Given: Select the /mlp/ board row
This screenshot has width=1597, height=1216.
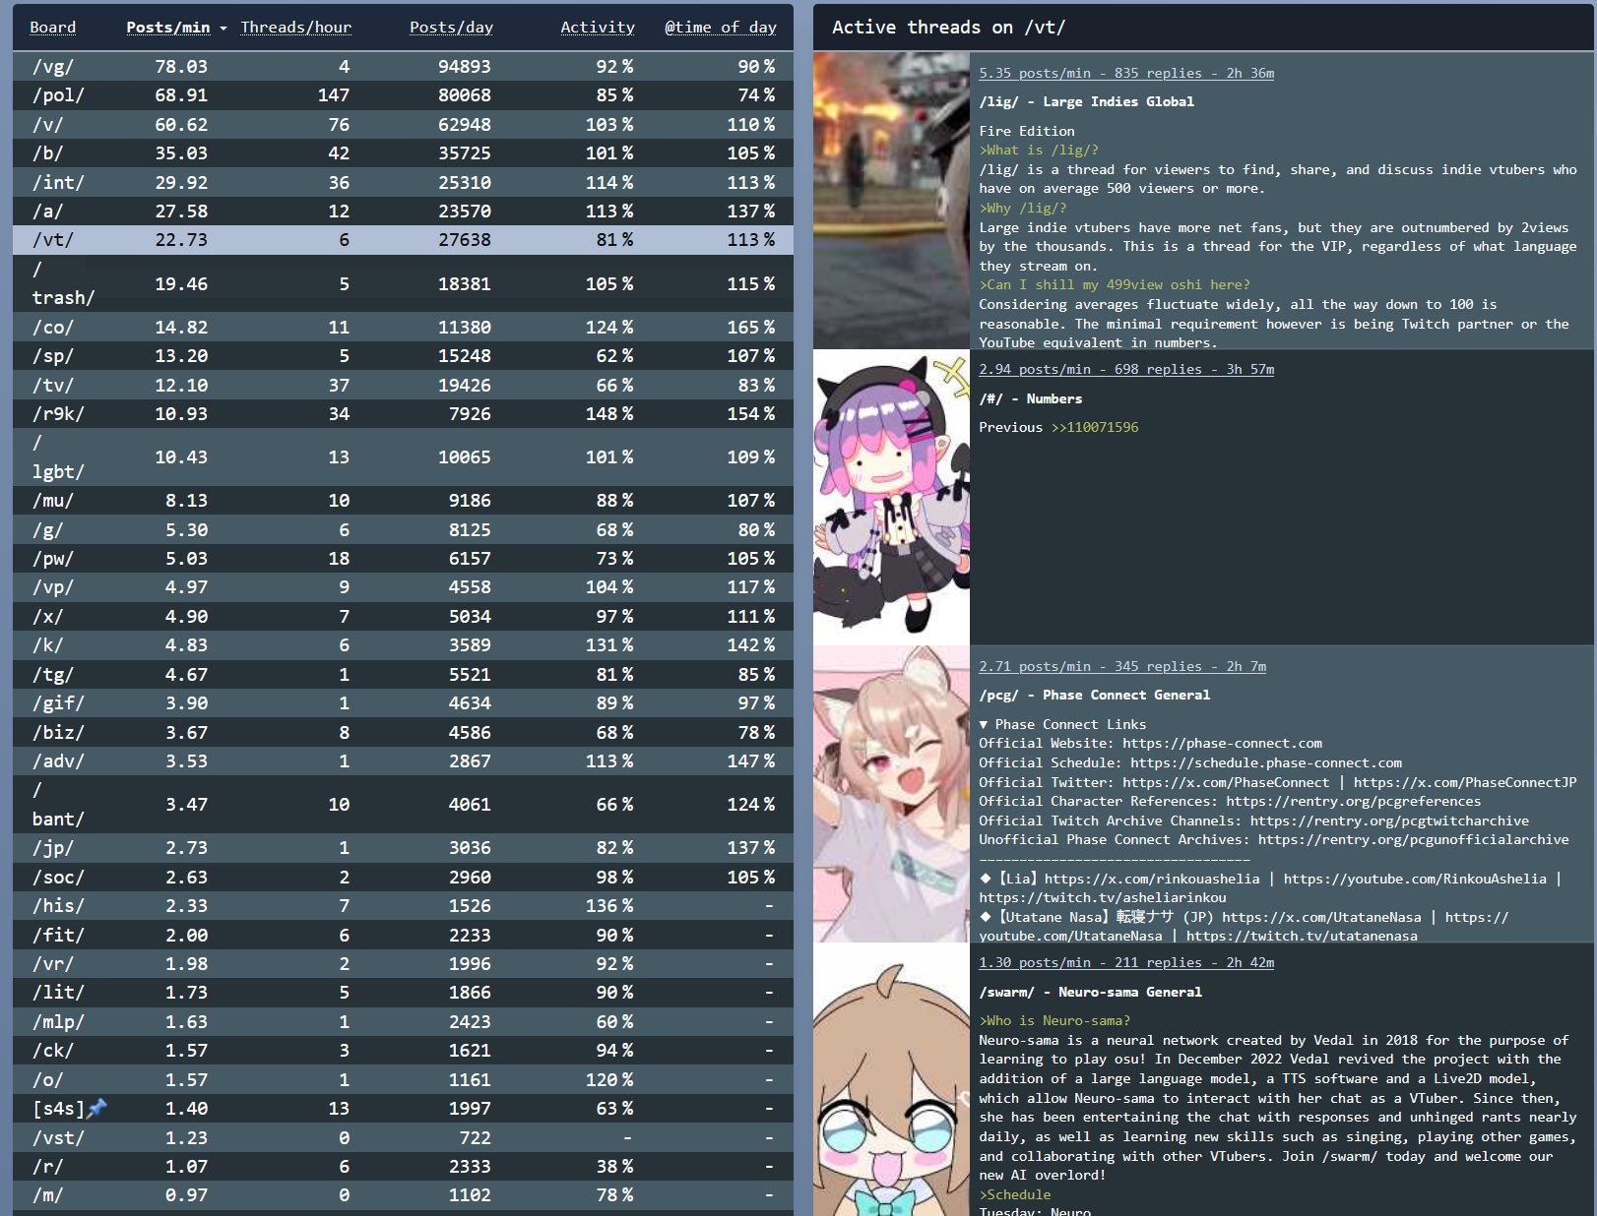Looking at the screenshot, I should tap(403, 1021).
